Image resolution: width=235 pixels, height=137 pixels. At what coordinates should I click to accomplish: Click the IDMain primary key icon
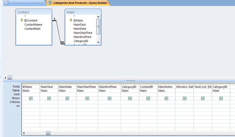(71, 20)
